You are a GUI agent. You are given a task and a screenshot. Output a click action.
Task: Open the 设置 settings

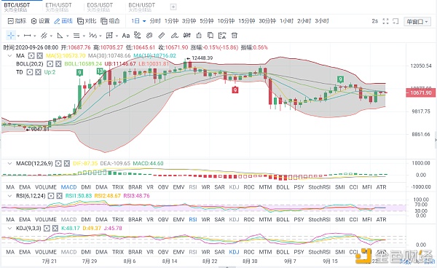coord(40,21)
